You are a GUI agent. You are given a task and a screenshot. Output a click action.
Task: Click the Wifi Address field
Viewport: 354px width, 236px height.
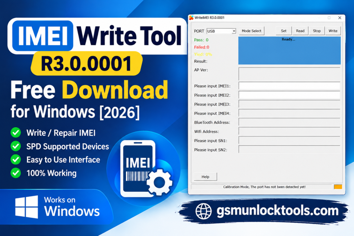click(x=289, y=131)
